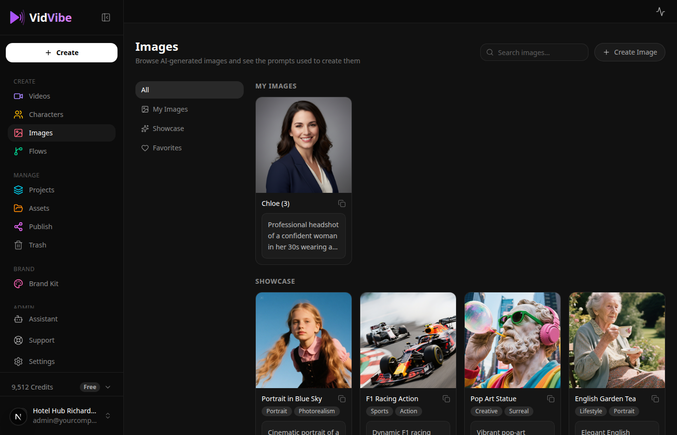This screenshot has height=435, width=677.
Task: Click the Photorealism tag
Action: pyautogui.click(x=317, y=411)
